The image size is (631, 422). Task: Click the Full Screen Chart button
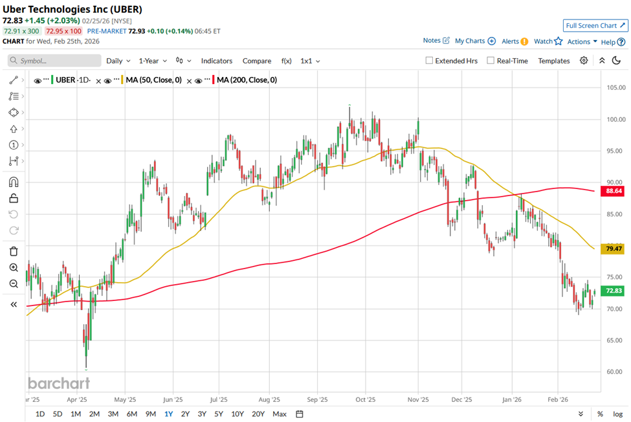click(x=595, y=25)
